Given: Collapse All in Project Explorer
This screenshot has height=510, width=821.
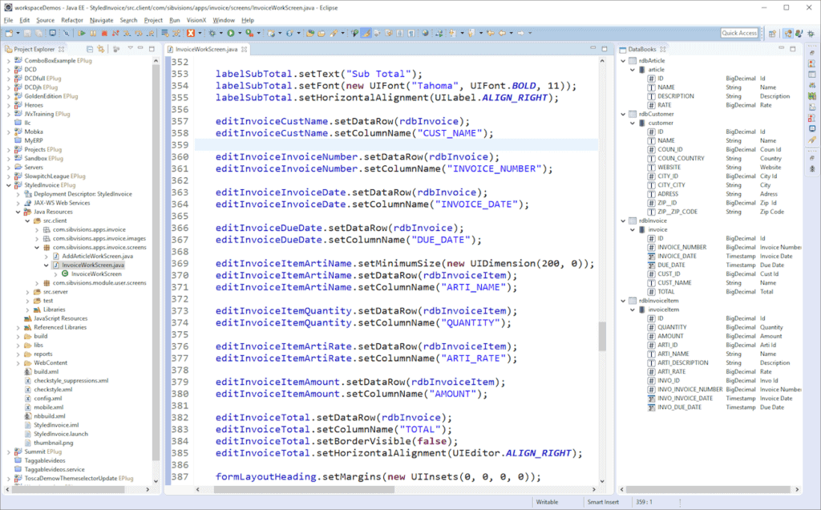Looking at the screenshot, I should tap(90, 49).
